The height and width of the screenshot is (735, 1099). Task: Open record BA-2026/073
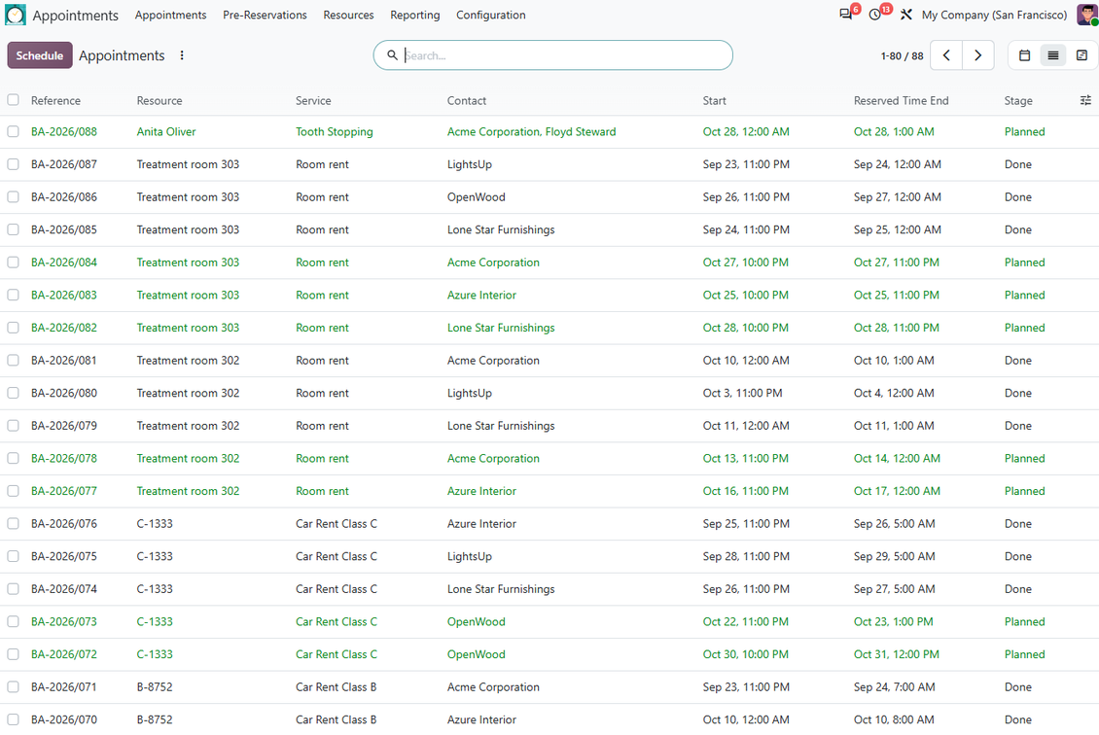click(64, 622)
